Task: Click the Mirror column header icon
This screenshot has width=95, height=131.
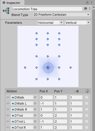Action: [87, 91]
